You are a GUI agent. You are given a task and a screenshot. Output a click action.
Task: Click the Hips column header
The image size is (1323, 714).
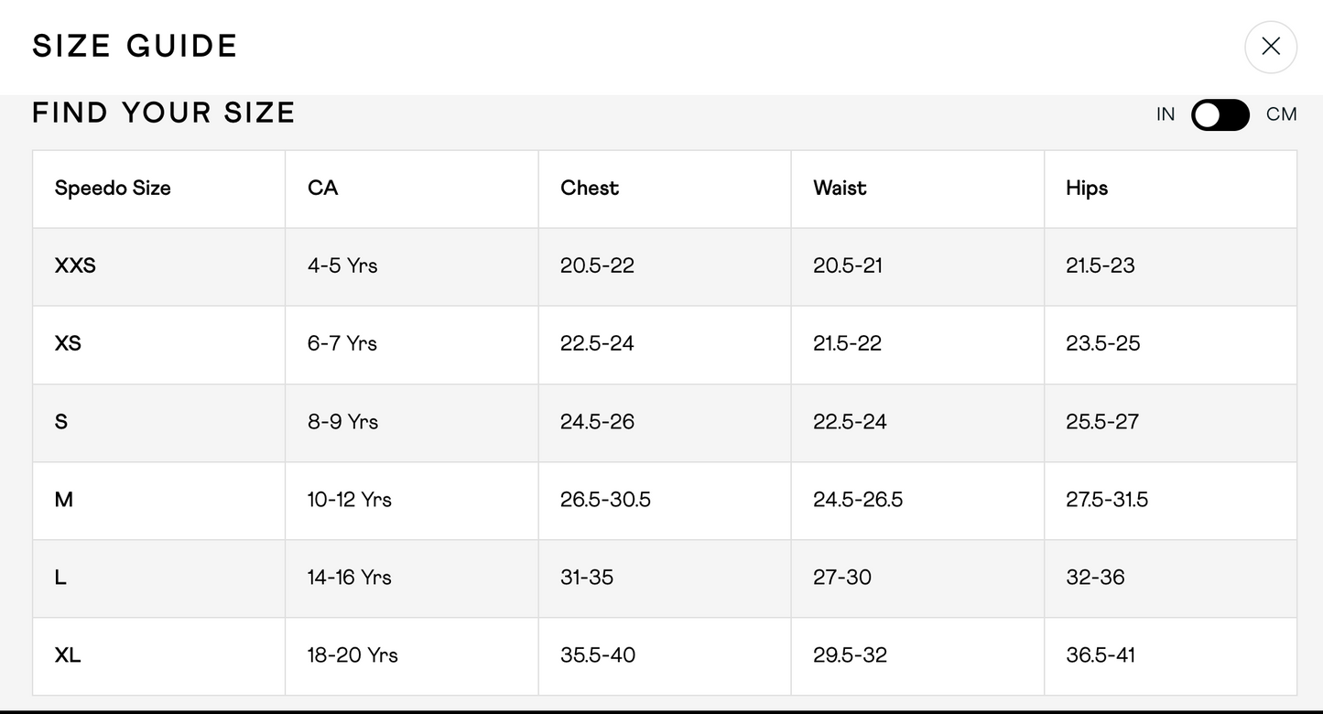(1087, 188)
